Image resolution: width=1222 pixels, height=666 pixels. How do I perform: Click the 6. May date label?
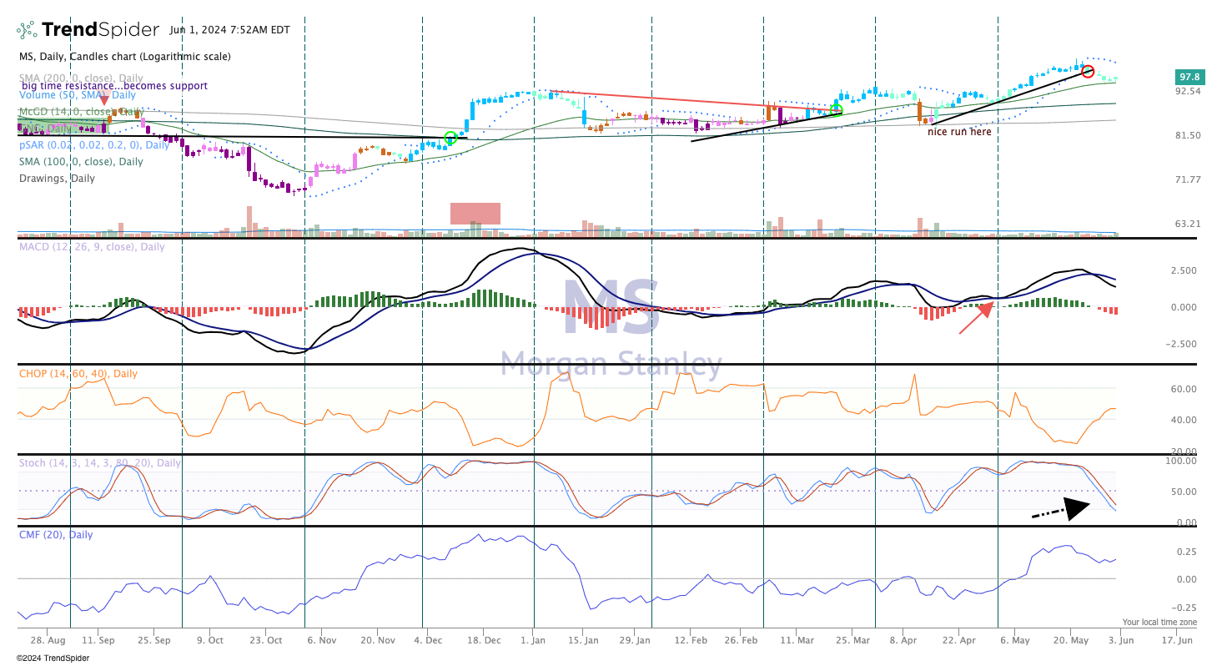(x=1013, y=641)
